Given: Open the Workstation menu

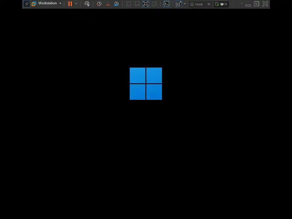Looking at the screenshot, I should (x=50, y=3).
